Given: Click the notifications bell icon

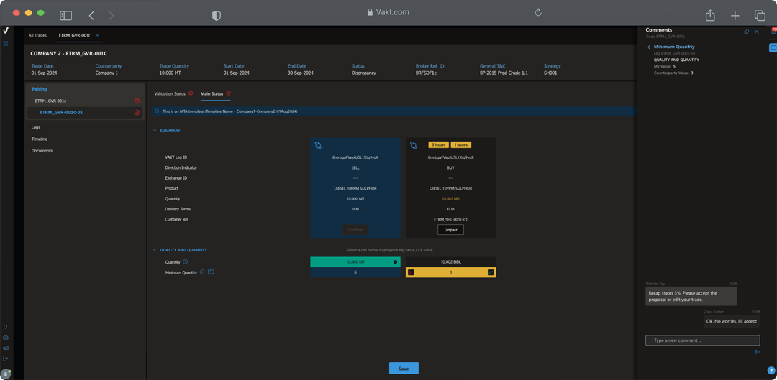Looking at the screenshot, I should [x=773, y=31].
